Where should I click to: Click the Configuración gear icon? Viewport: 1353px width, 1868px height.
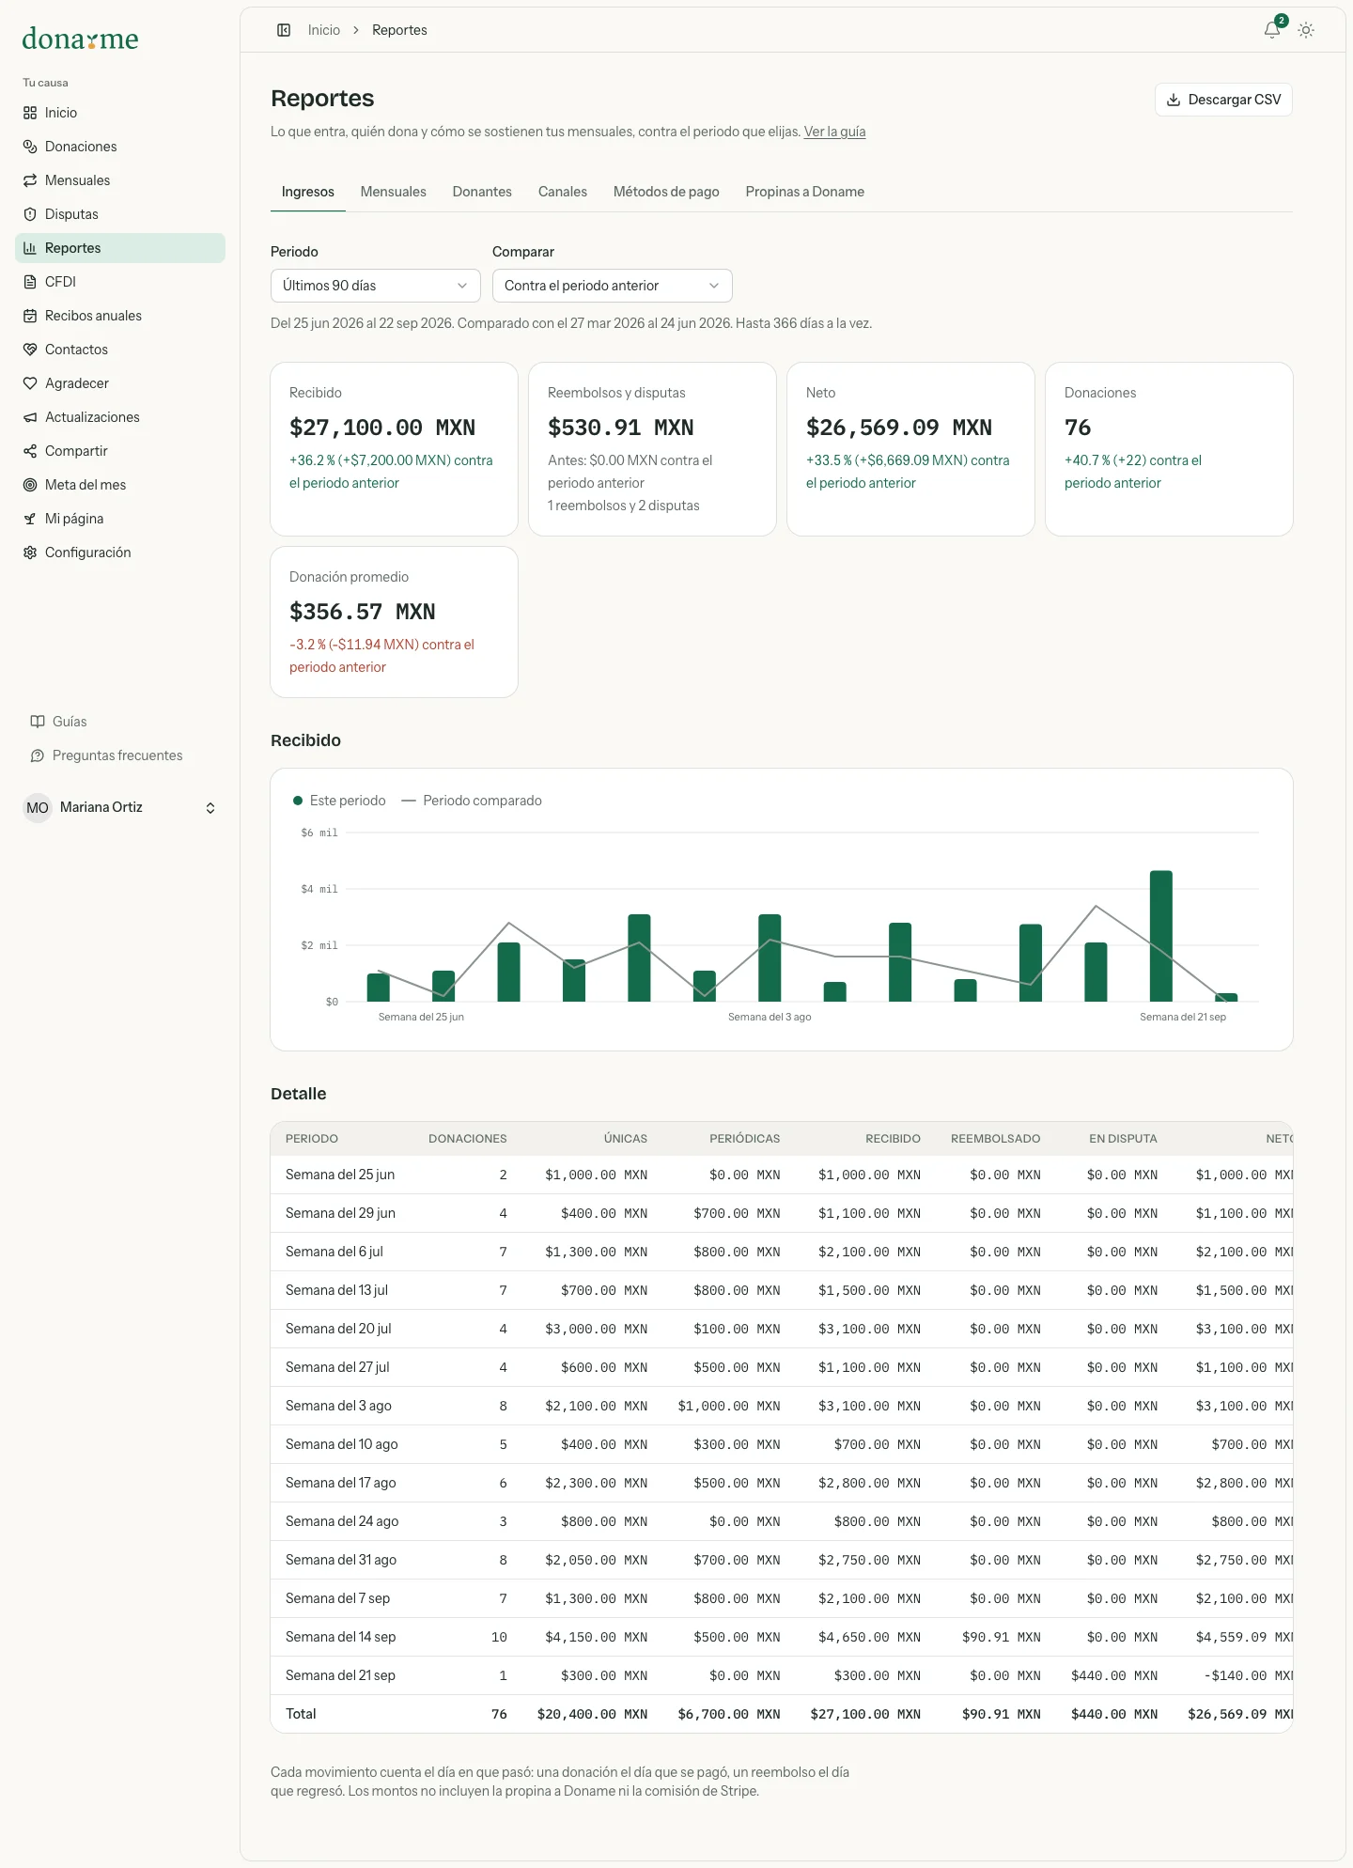[30, 553]
